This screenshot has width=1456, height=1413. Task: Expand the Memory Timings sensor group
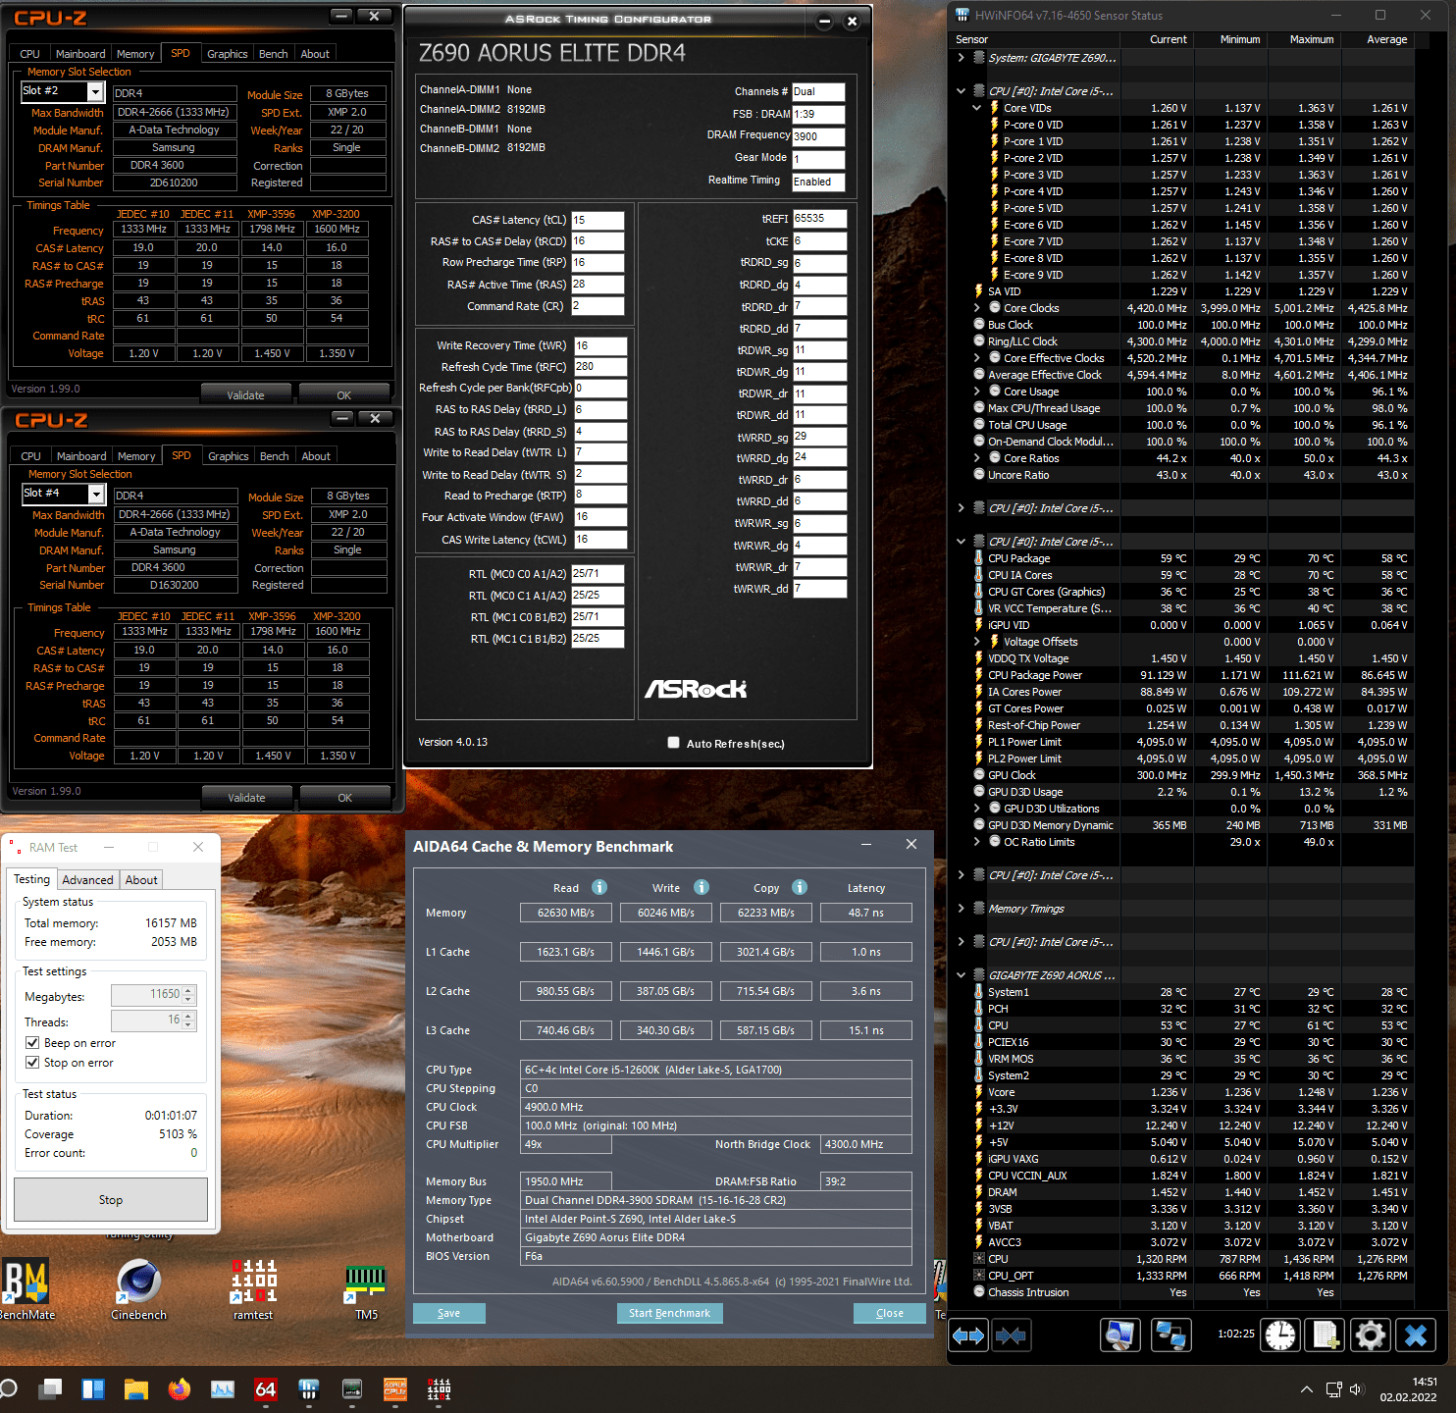click(962, 909)
